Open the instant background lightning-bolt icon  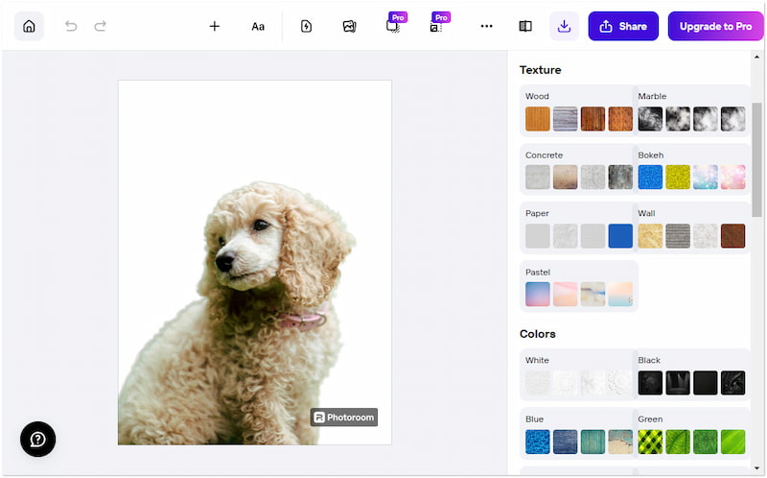306,26
